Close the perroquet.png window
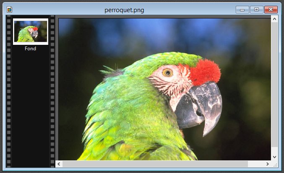This screenshot has width=284, height=173. tap(271, 10)
